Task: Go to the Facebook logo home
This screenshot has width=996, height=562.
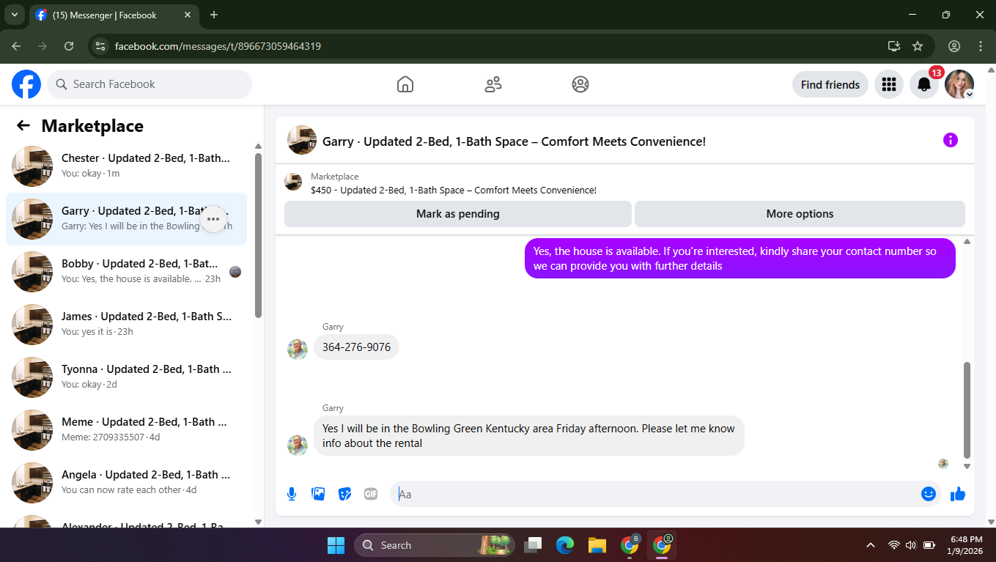Action: pyautogui.click(x=26, y=84)
